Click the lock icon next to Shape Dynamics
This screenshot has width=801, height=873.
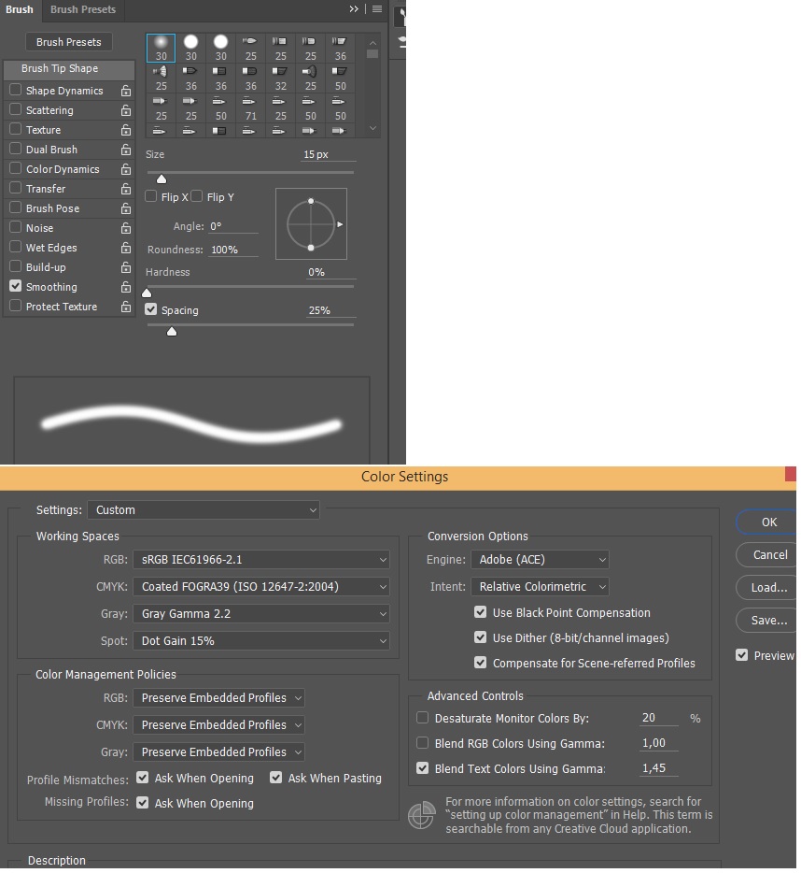point(126,91)
